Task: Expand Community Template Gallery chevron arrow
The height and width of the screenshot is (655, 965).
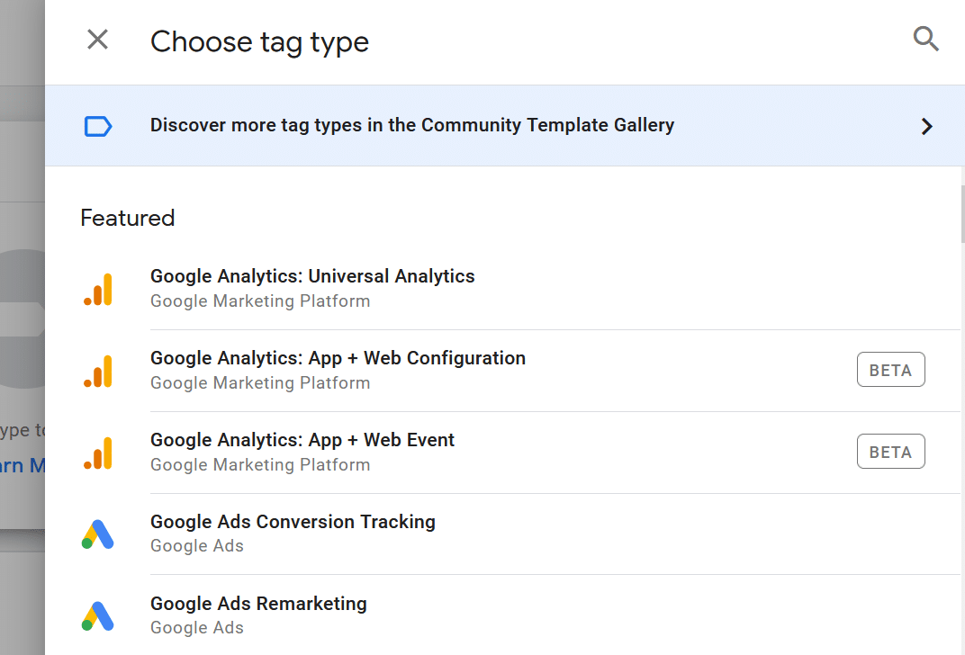Action: 926,126
